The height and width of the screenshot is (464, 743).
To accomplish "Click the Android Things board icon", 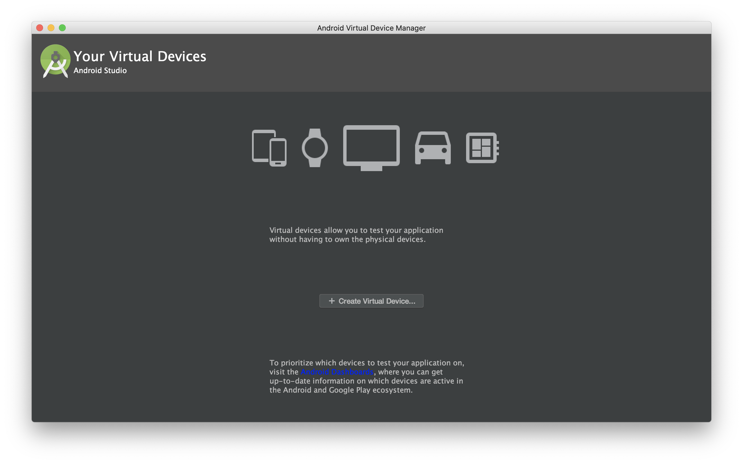I will pos(482,148).
